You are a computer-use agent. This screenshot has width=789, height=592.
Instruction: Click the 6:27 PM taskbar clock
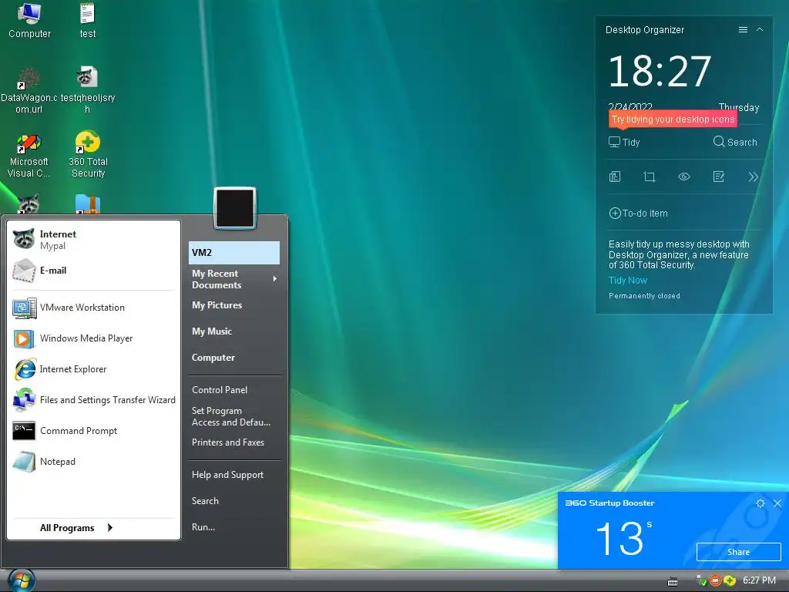point(759,580)
